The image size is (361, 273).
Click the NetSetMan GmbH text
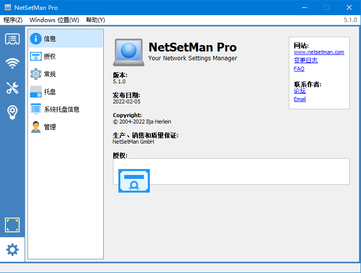click(x=133, y=142)
